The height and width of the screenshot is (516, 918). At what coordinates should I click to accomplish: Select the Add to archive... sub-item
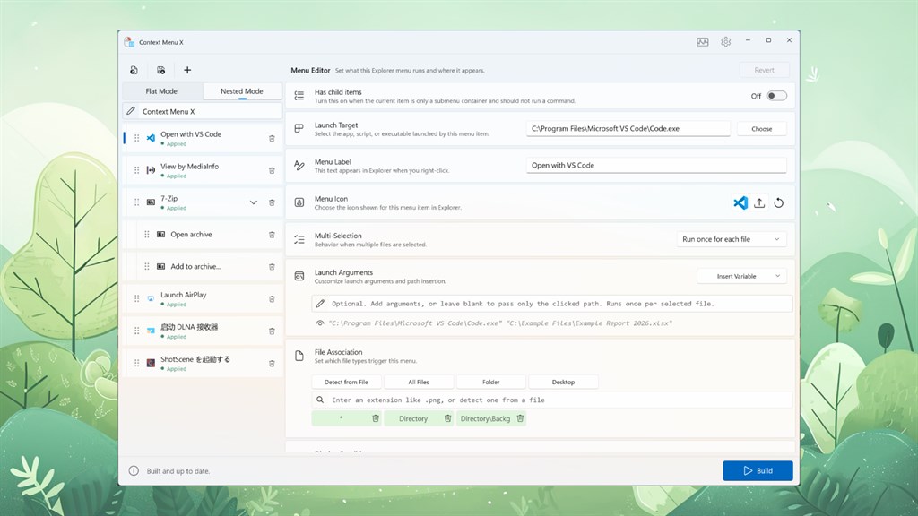(x=205, y=267)
